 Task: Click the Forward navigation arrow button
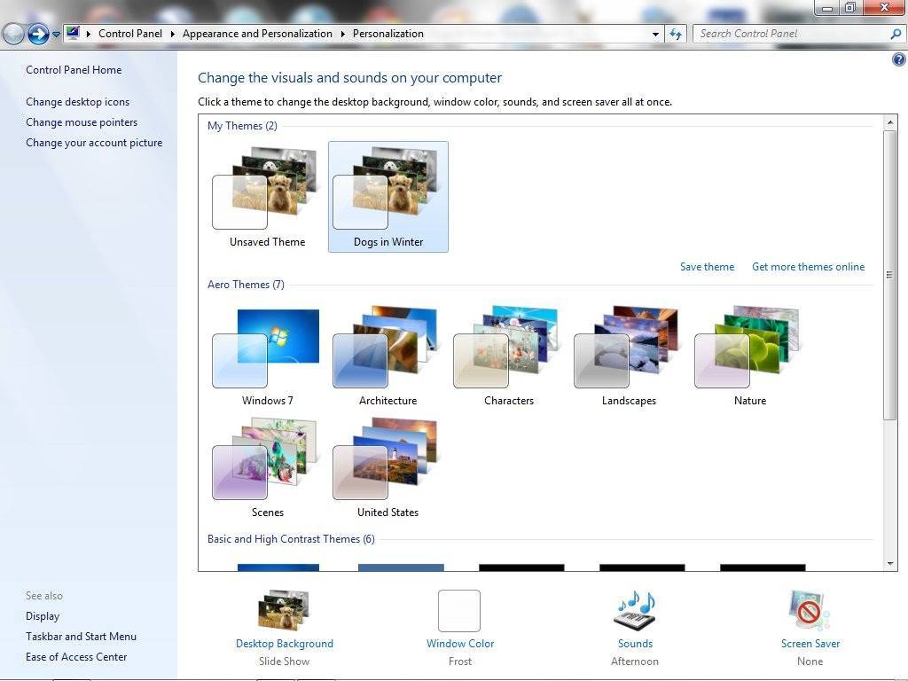38,35
